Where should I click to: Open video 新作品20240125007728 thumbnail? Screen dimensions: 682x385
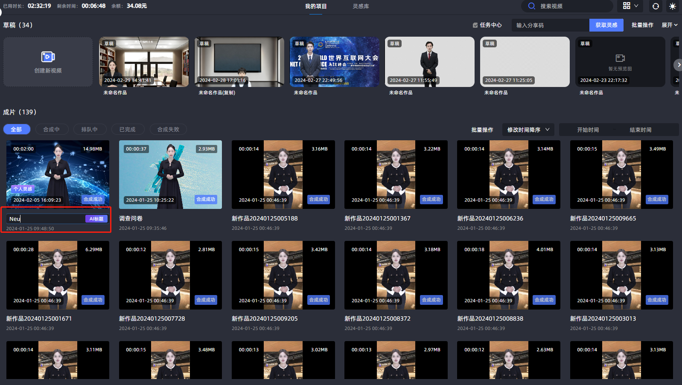click(x=170, y=275)
